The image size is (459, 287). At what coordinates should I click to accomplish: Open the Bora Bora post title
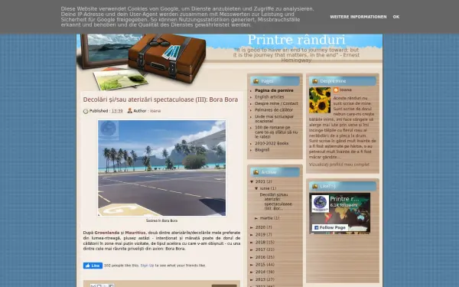[161, 99]
